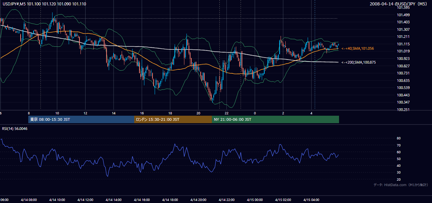Viewport: 432px width, 203px height.
Task: Click the bottom time label 4/14 12:00
Action: (85, 200)
